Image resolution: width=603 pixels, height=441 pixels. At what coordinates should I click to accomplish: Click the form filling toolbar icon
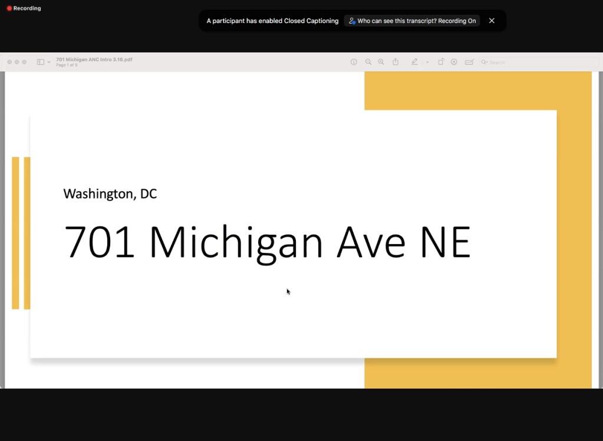pyautogui.click(x=469, y=62)
